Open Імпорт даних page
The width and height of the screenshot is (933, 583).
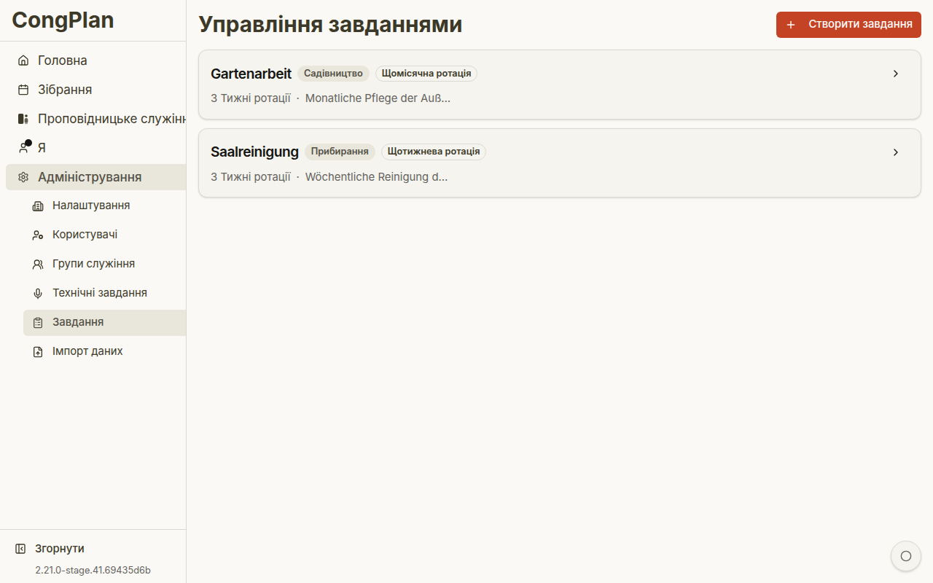point(105,352)
